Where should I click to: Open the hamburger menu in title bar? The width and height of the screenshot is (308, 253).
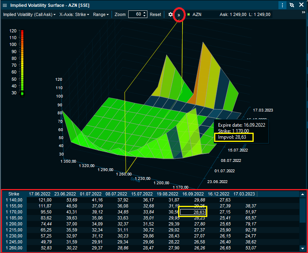coord(5,5)
